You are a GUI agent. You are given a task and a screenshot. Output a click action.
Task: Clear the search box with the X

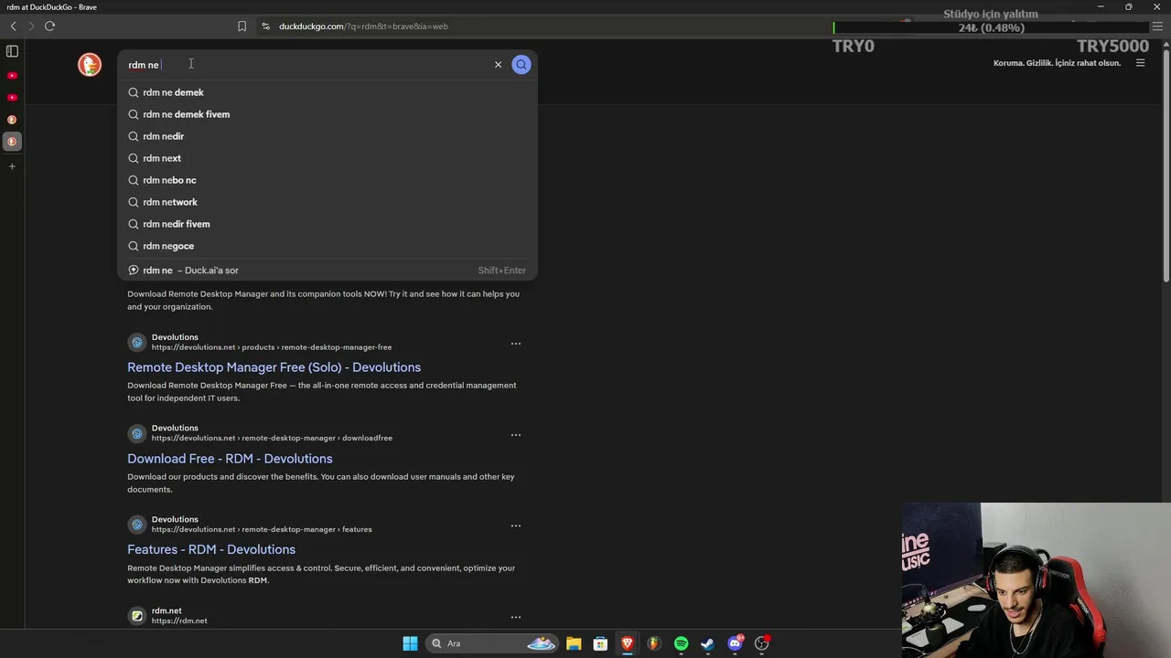point(498,65)
